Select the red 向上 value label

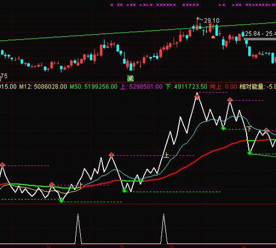click(x=223, y=87)
